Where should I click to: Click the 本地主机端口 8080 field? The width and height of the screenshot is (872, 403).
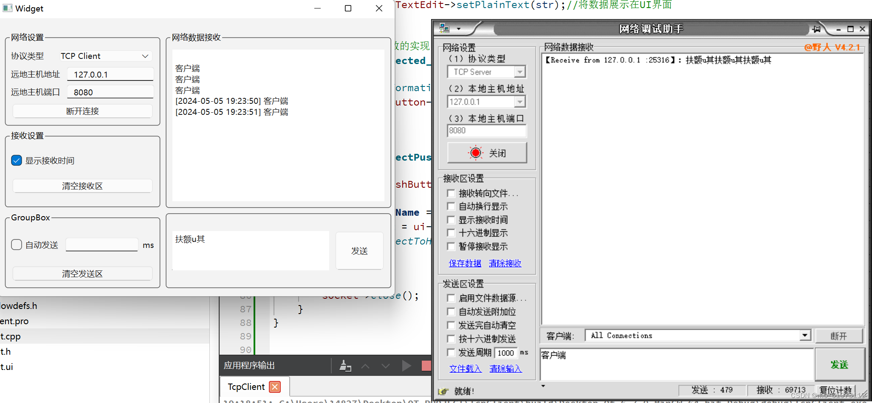(x=487, y=131)
